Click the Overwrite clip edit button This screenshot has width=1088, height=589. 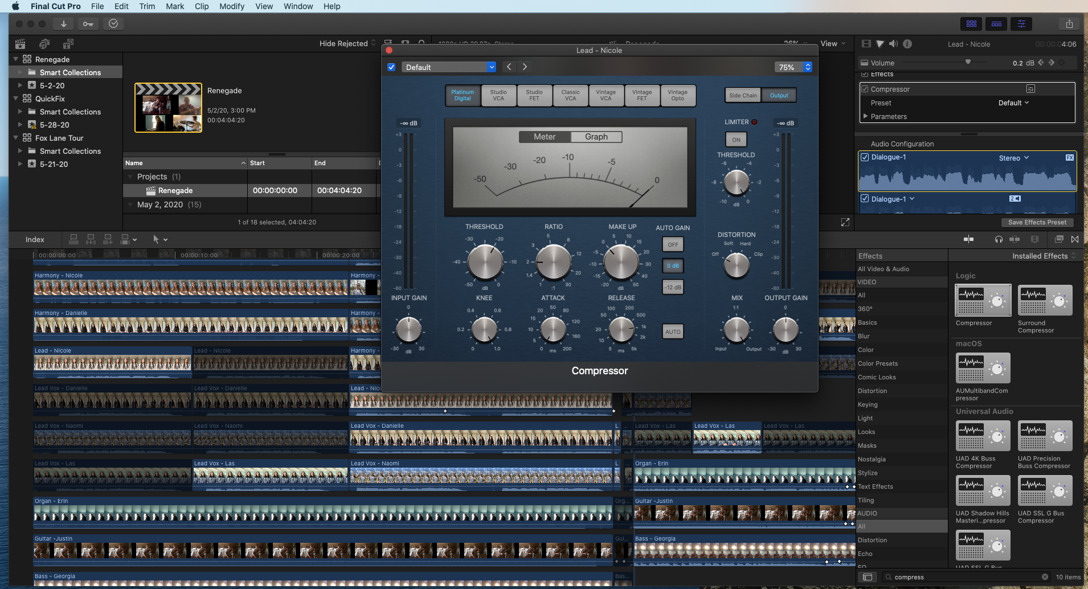(x=125, y=239)
